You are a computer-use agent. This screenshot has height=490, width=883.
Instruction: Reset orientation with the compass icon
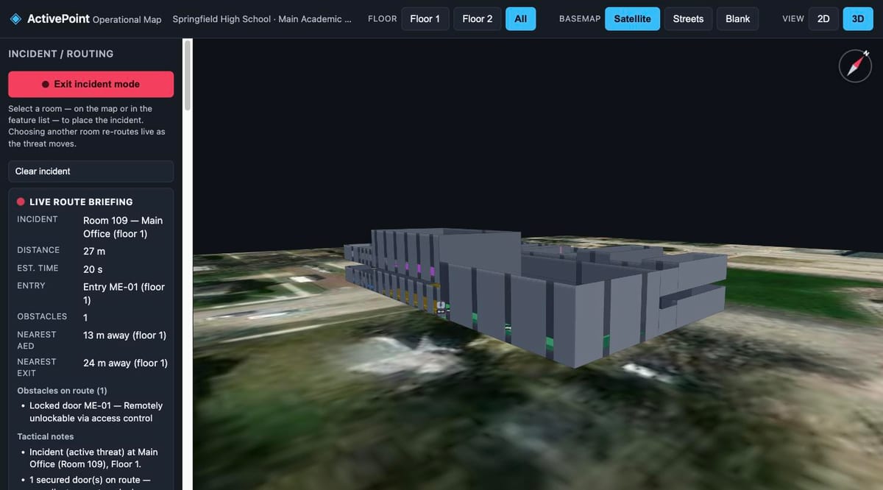tap(855, 66)
